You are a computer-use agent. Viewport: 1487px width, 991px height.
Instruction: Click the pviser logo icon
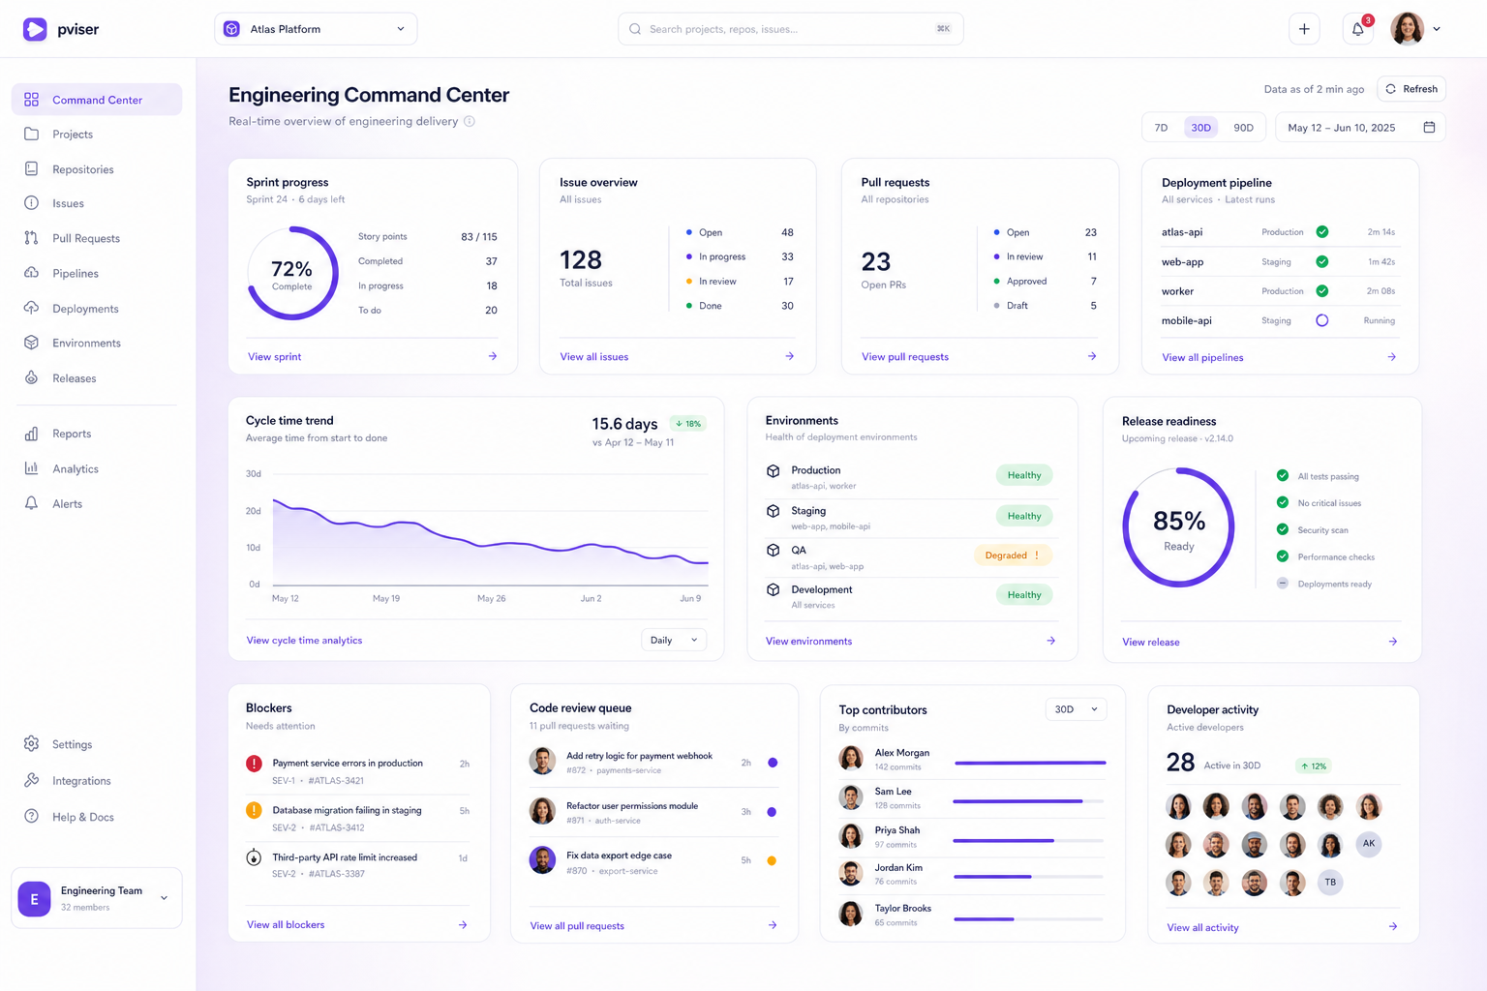[35, 29]
